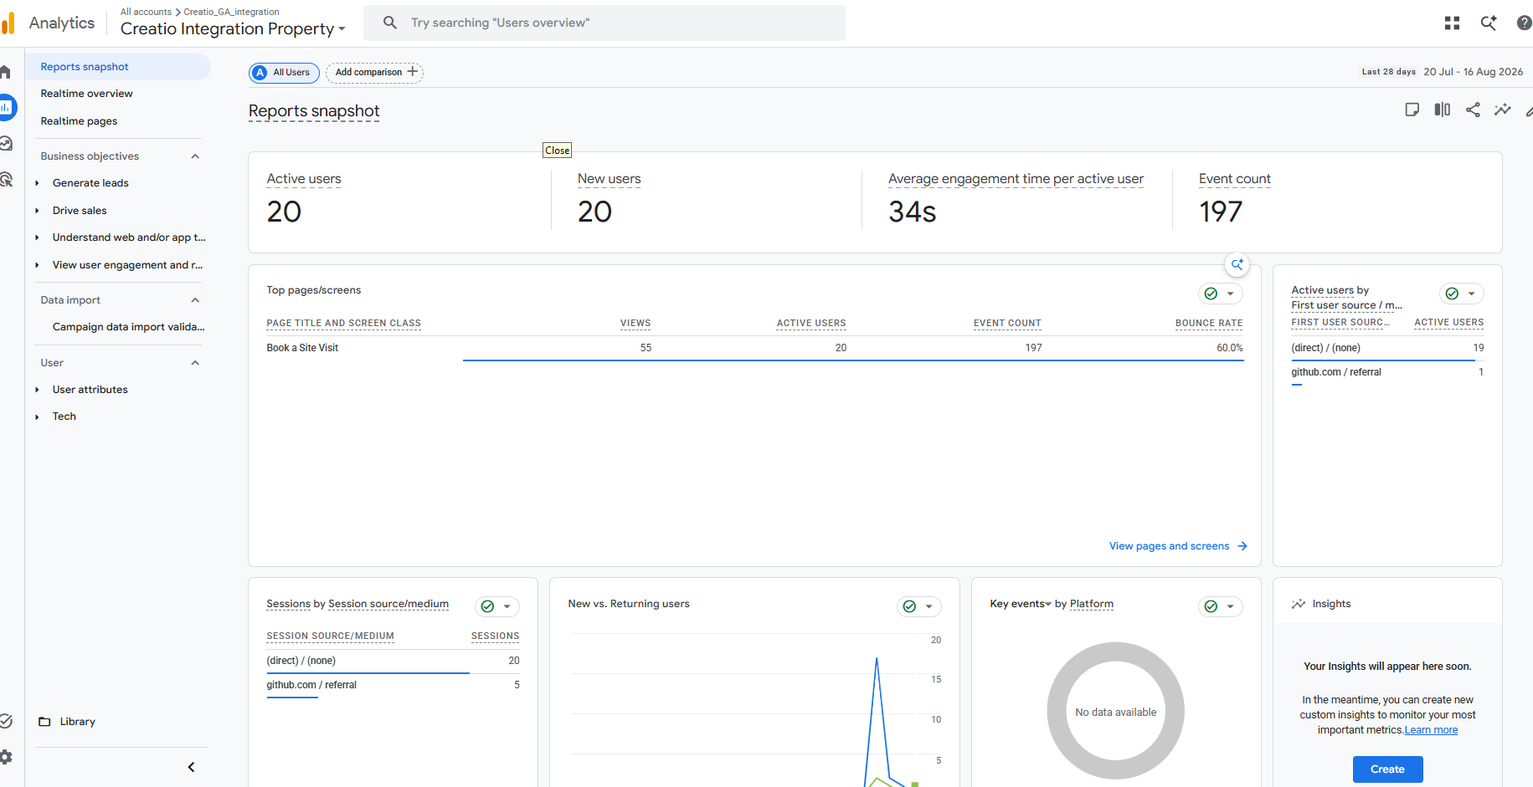The image size is (1533, 787).
Task: Open data quality dropdown on Sessions card
Action: click(496, 606)
